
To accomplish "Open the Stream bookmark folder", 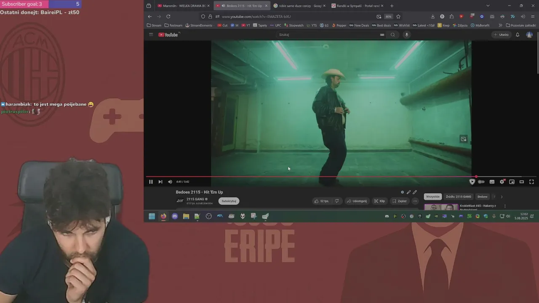I will click(x=154, y=25).
